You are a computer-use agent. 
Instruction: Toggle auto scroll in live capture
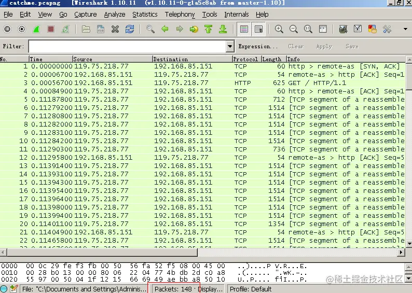pyautogui.click(x=258, y=29)
